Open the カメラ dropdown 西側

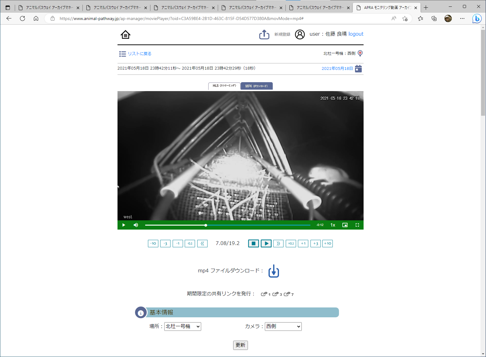(x=283, y=327)
